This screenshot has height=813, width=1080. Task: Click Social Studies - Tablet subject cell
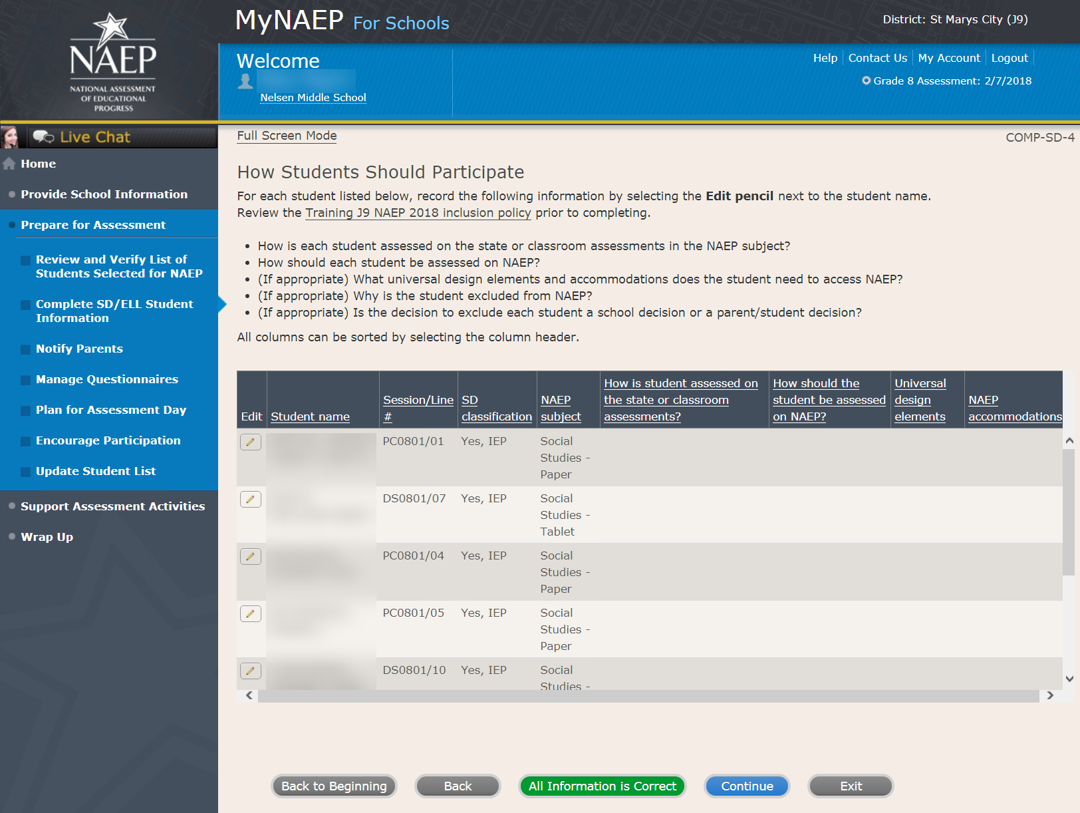click(565, 515)
